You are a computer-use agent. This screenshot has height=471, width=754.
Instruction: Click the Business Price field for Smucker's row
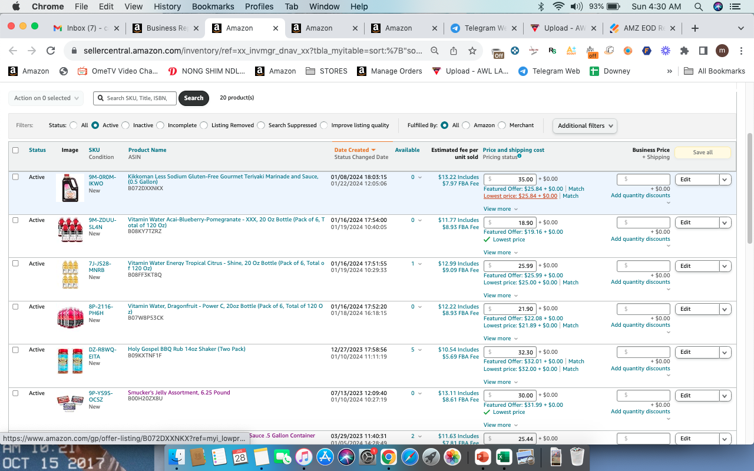[x=643, y=396]
